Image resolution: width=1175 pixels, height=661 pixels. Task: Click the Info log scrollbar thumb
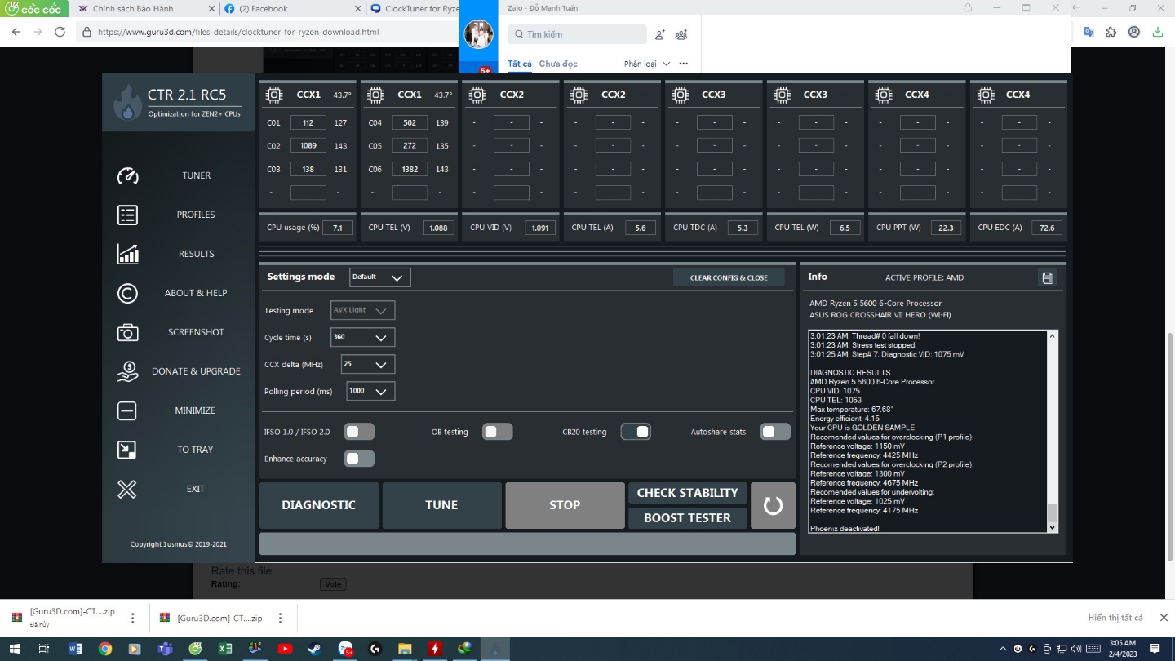click(1052, 512)
